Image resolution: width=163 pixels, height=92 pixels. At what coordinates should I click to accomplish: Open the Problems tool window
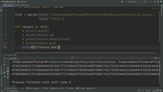(70, 88)
